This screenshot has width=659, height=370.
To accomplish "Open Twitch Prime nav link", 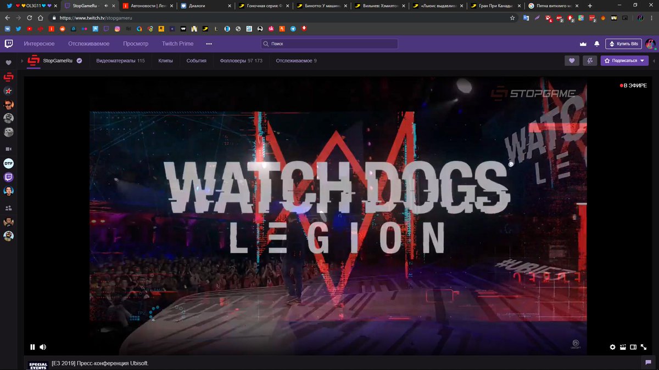I will pyautogui.click(x=178, y=43).
